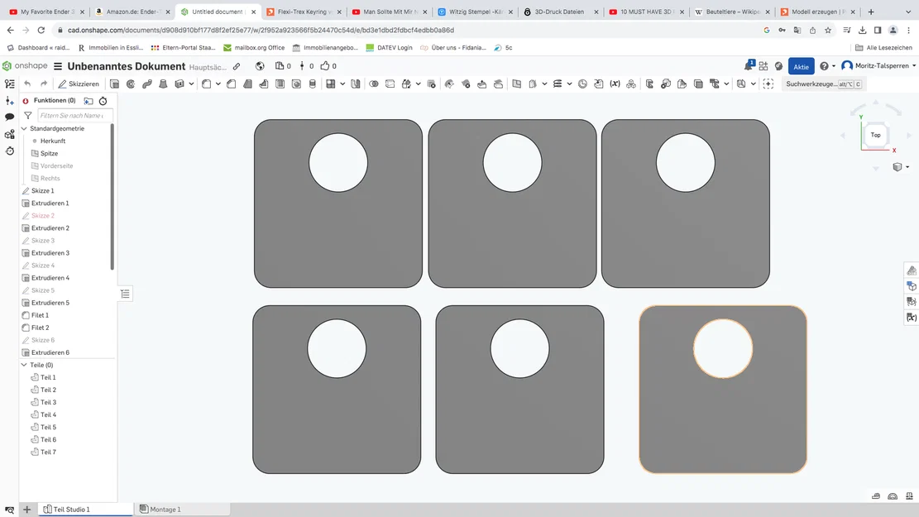Open the Variable (x) tool
Screen dimensions: 919x517
click(615, 84)
